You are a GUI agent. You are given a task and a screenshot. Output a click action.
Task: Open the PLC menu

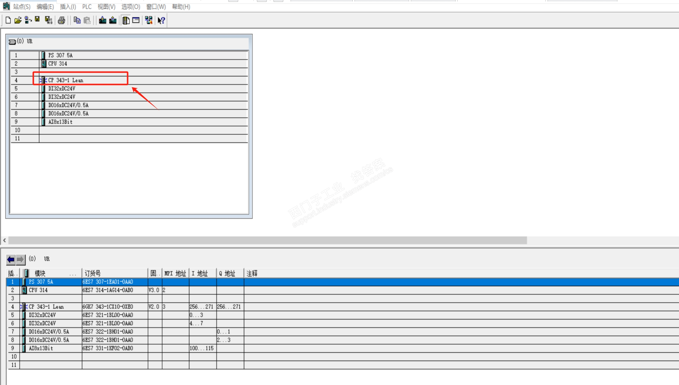tap(87, 6)
